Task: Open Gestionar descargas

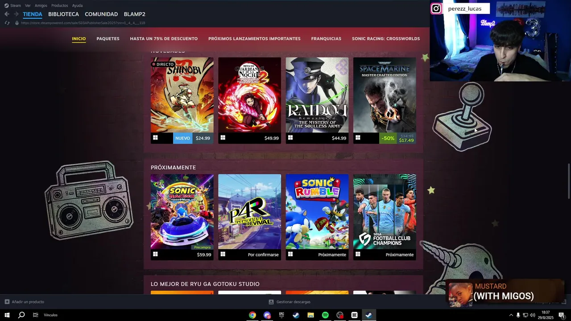Action: click(x=294, y=302)
